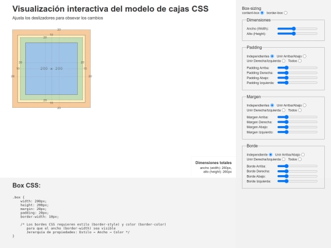Click the Margen Abajo slider
This screenshot has width=331, height=248.
tap(297, 127)
